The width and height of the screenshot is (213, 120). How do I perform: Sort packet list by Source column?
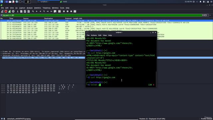pos(26,18)
